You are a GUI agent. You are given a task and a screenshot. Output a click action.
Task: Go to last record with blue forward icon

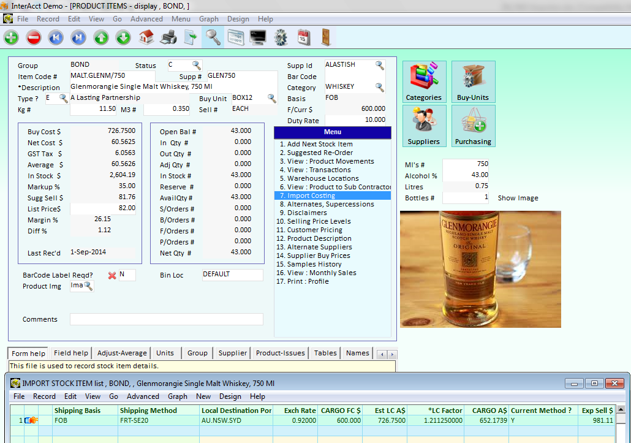78,38
